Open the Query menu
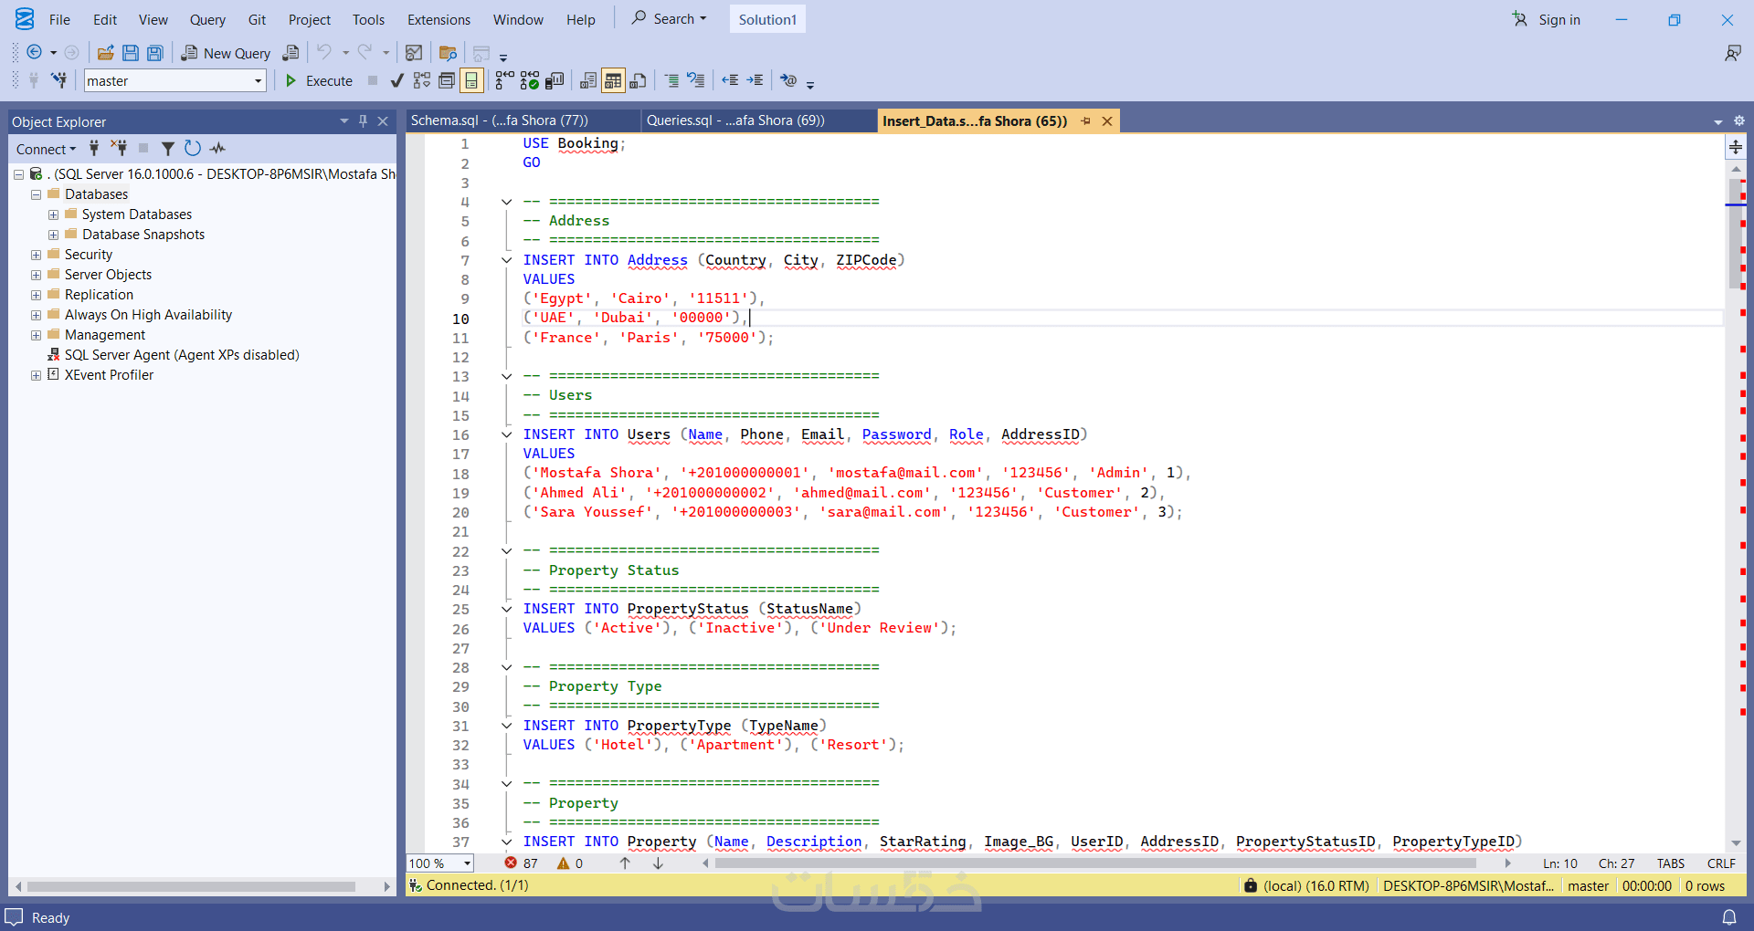 (206, 20)
